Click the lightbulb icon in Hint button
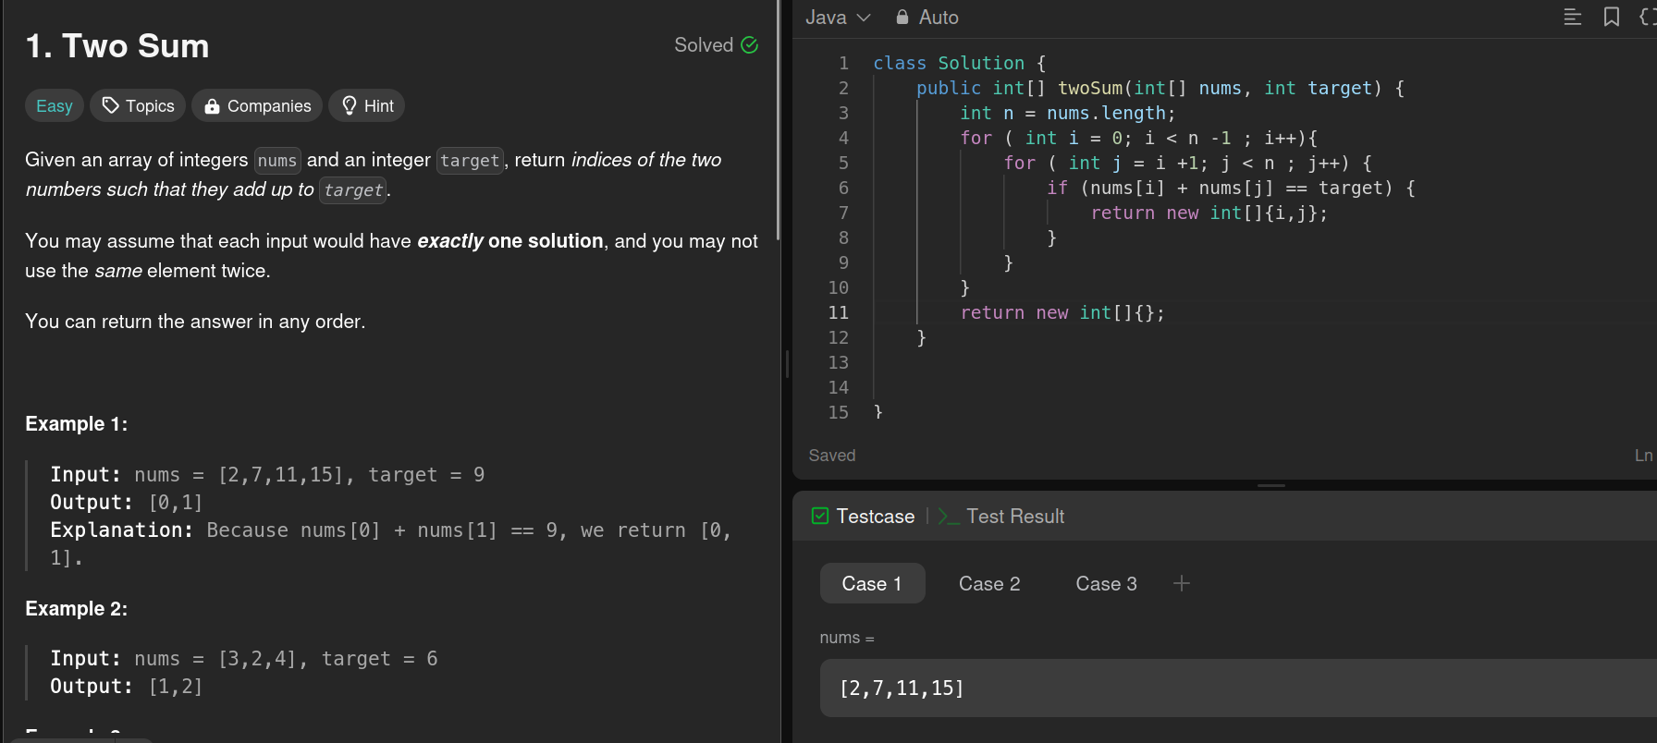This screenshot has width=1657, height=743. 350,105
